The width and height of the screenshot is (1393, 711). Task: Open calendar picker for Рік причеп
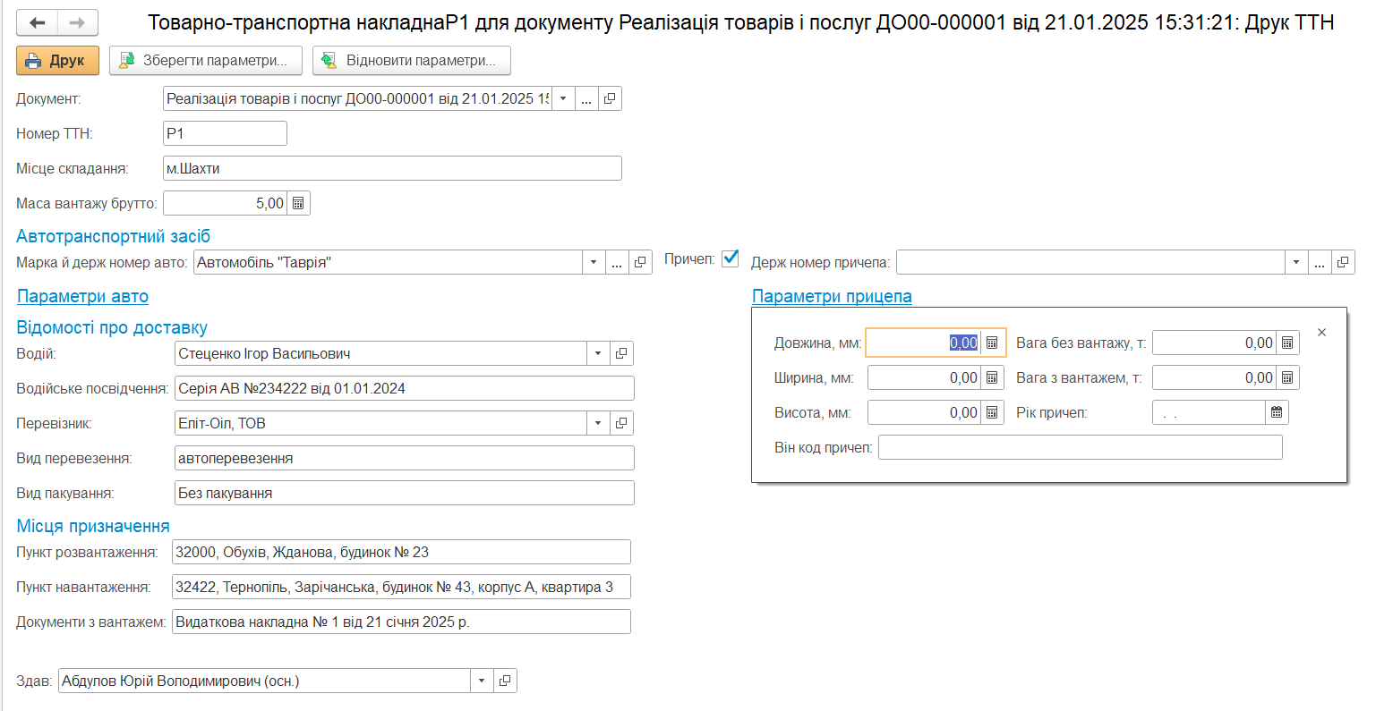point(1277,412)
